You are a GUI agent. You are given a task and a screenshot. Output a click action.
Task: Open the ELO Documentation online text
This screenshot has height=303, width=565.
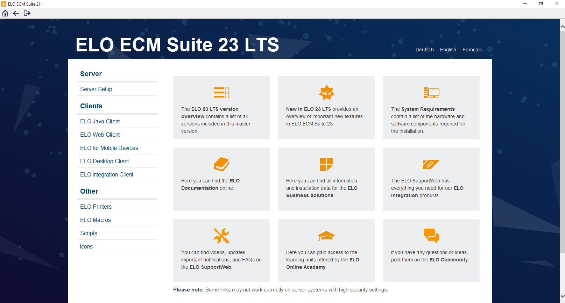coord(210,184)
